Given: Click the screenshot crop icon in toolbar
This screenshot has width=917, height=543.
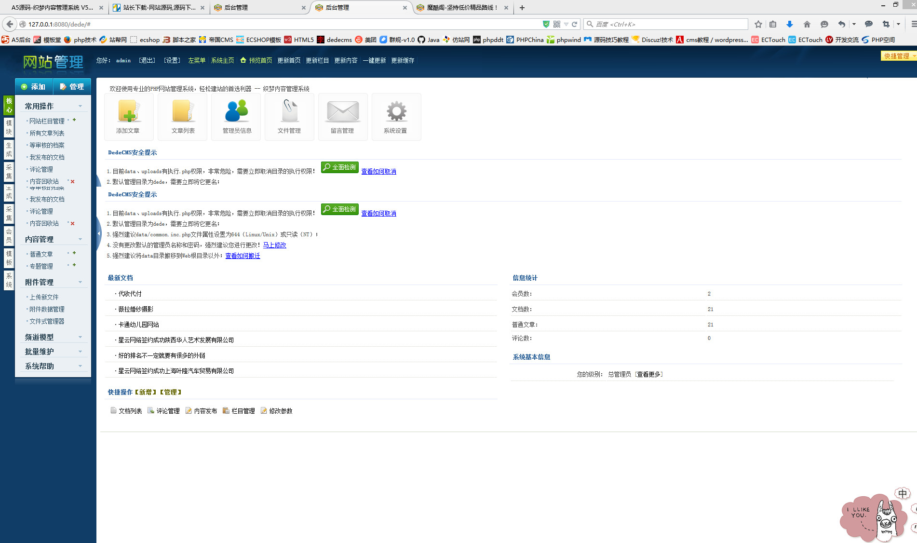Looking at the screenshot, I should (x=886, y=24).
